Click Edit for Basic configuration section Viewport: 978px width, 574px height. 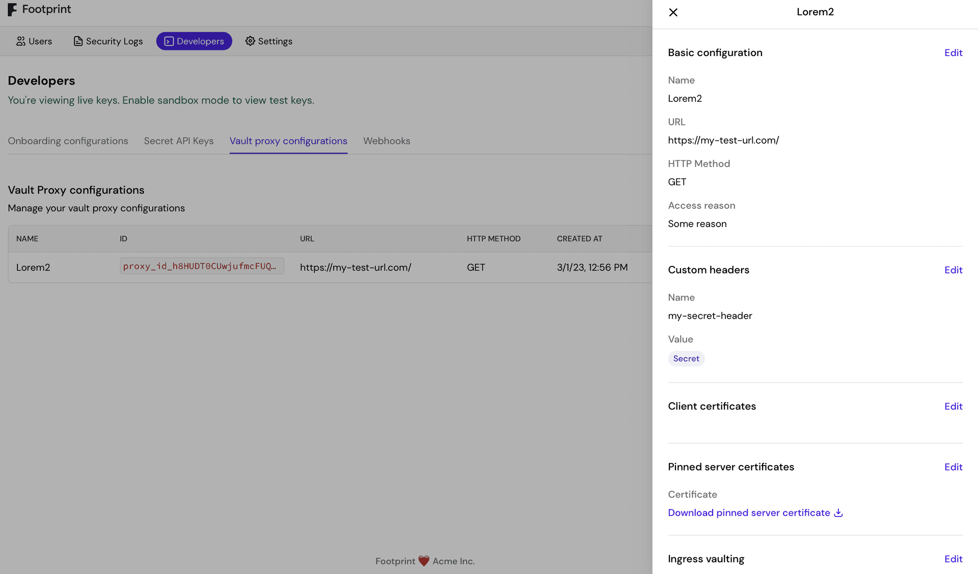click(954, 52)
